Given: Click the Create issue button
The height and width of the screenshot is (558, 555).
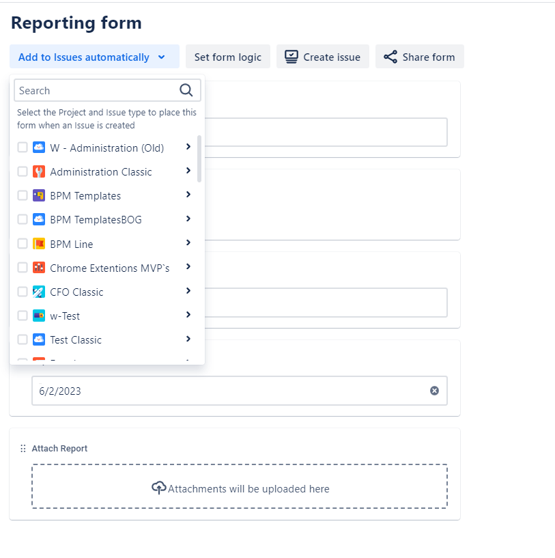Looking at the screenshot, I should pyautogui.click(x=322, y=56).
